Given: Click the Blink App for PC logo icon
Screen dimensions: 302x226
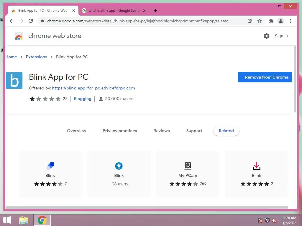Looking at the screenshot, I should coord(14,81).
